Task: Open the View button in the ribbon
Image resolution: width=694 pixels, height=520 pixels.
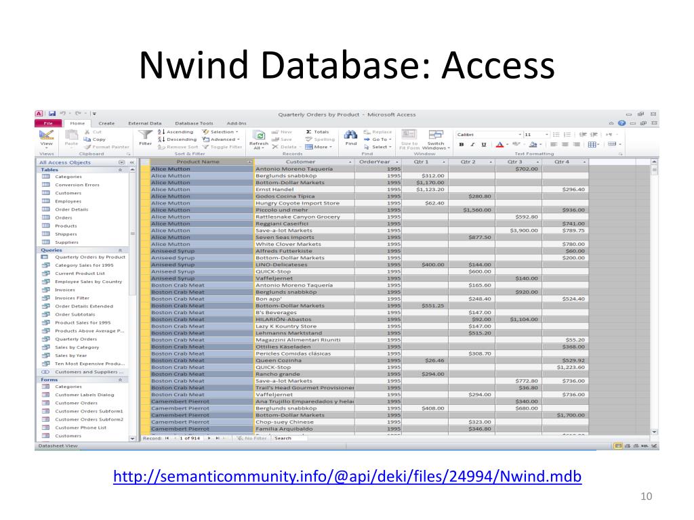Action: [47, 137]
